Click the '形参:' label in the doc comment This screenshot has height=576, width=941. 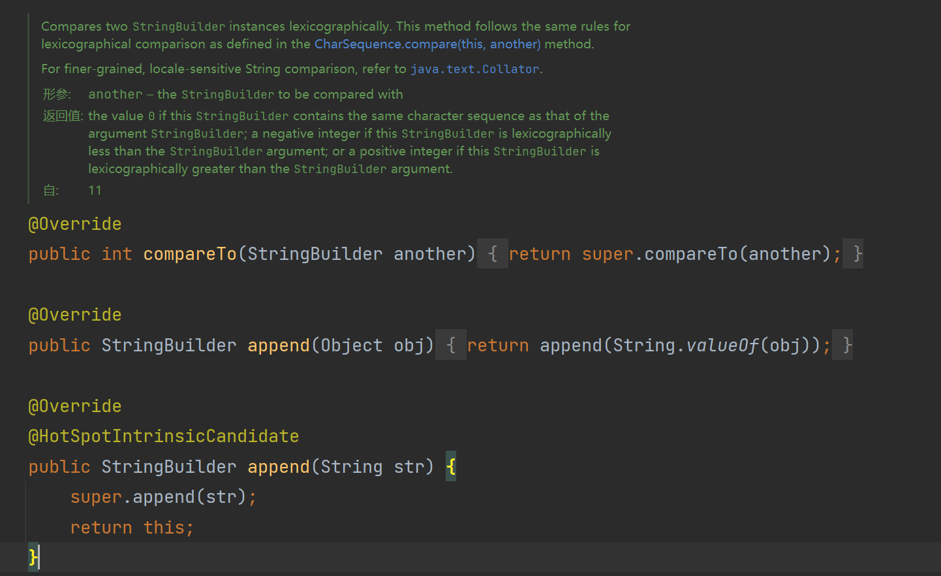coord(57,95)
